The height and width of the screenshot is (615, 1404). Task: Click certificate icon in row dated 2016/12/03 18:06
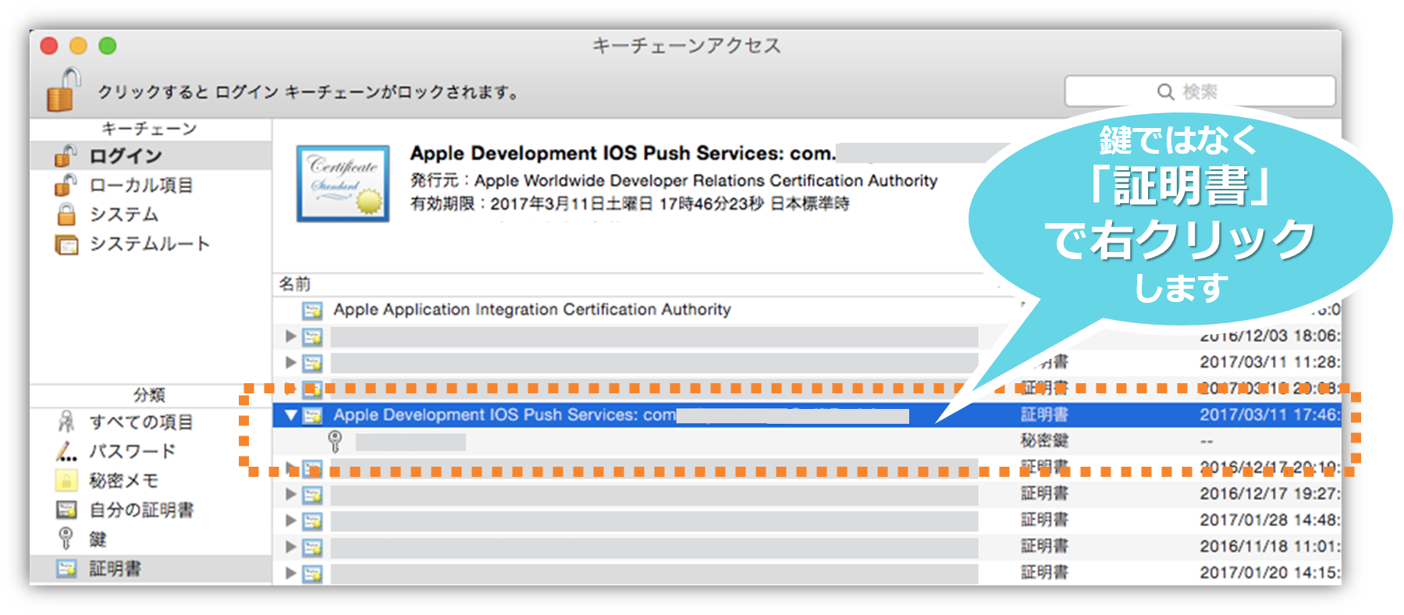pos(312,337)
